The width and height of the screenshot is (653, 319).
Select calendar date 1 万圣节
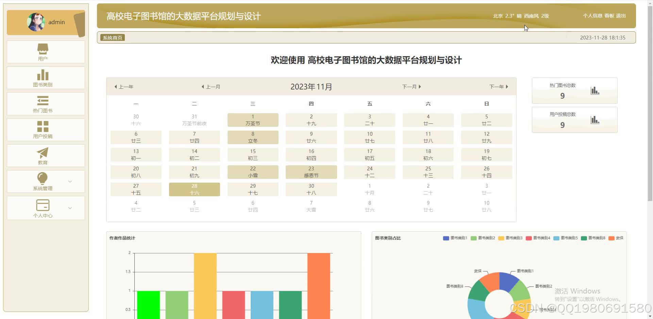point(253,120)
